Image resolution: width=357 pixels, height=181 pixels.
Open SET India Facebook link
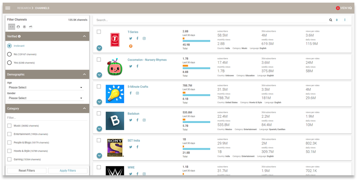click(137, 147)
